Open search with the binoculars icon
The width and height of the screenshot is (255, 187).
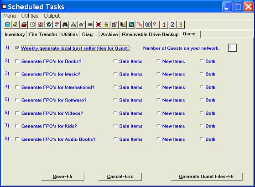[65, 25]
